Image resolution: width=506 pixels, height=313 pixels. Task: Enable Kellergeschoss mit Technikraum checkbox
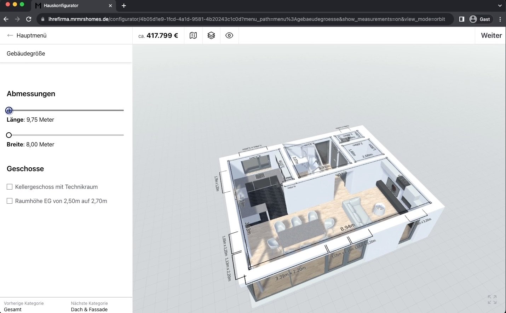[x=10, y=187]
